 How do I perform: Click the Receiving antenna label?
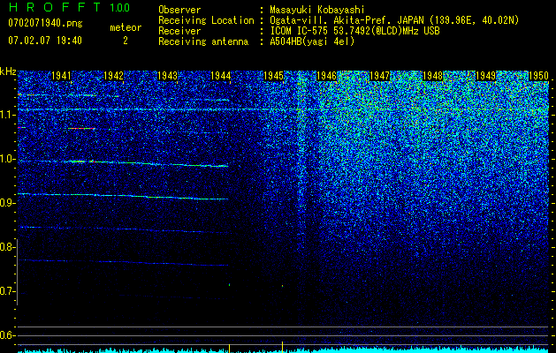203,41
